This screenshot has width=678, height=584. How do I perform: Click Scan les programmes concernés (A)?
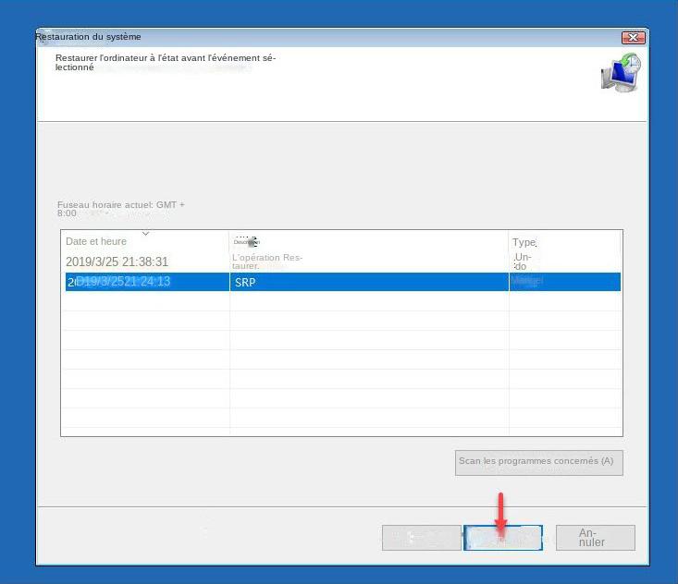(538, 463)
